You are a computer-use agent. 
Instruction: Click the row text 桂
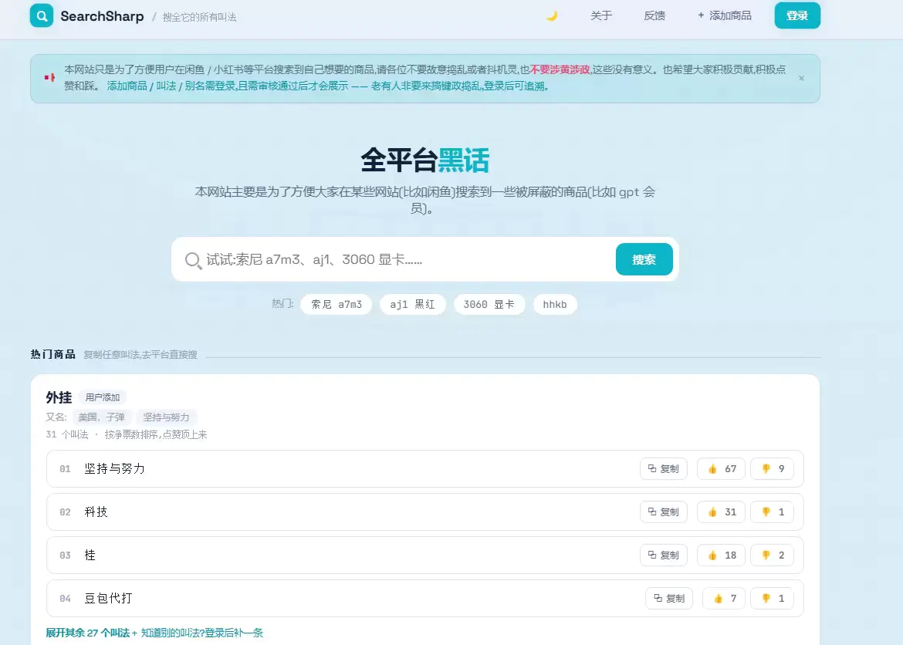(90, 556)
